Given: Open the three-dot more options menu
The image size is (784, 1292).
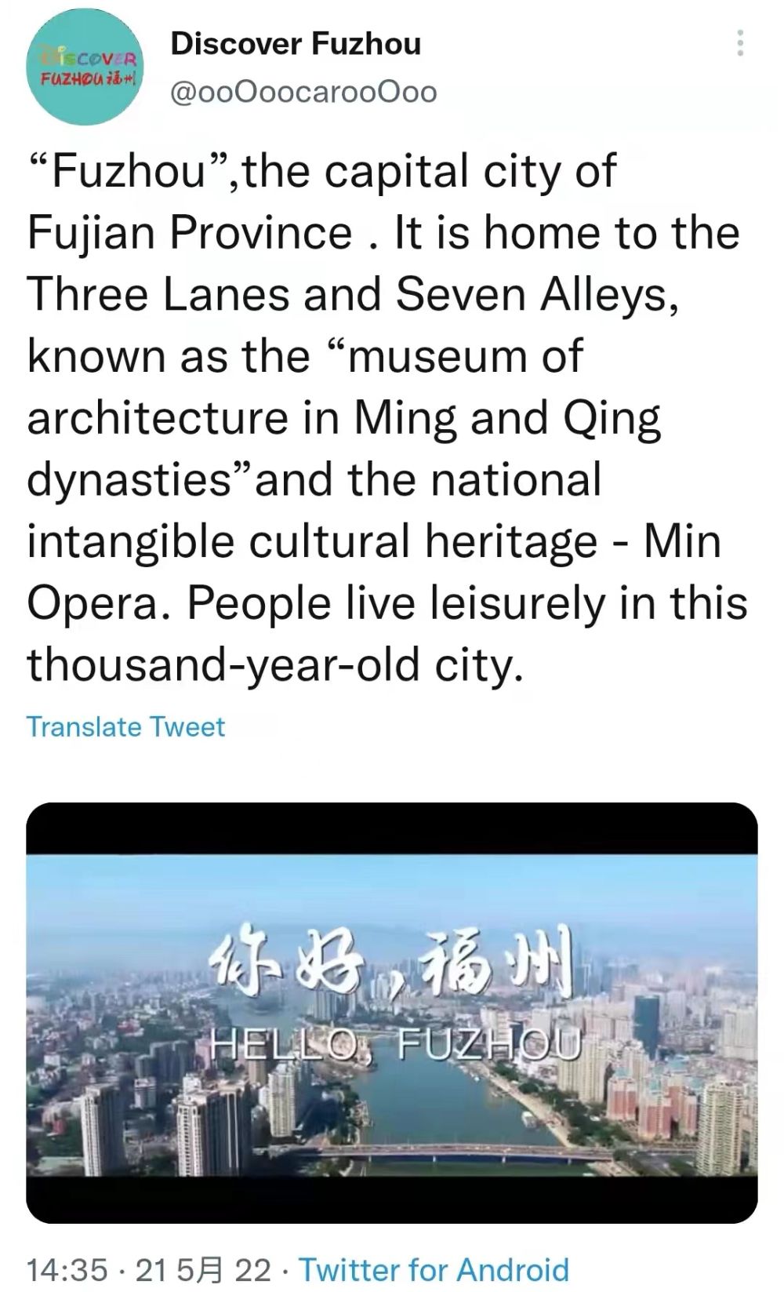Looking at the screenshot, I should tap(739, 44).
